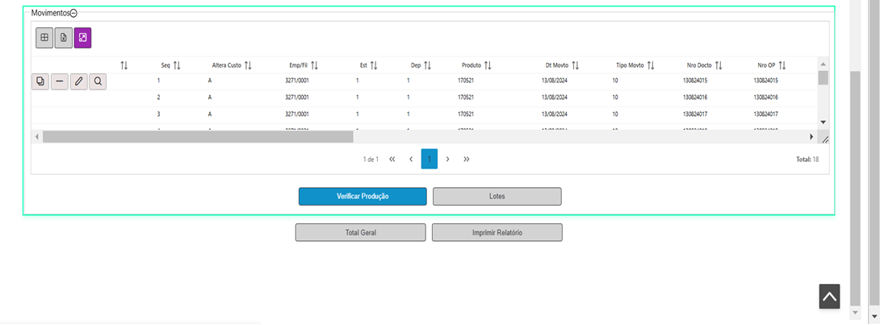Click the purple expand window icon
The image size is (880, 325).
[82, 38]
